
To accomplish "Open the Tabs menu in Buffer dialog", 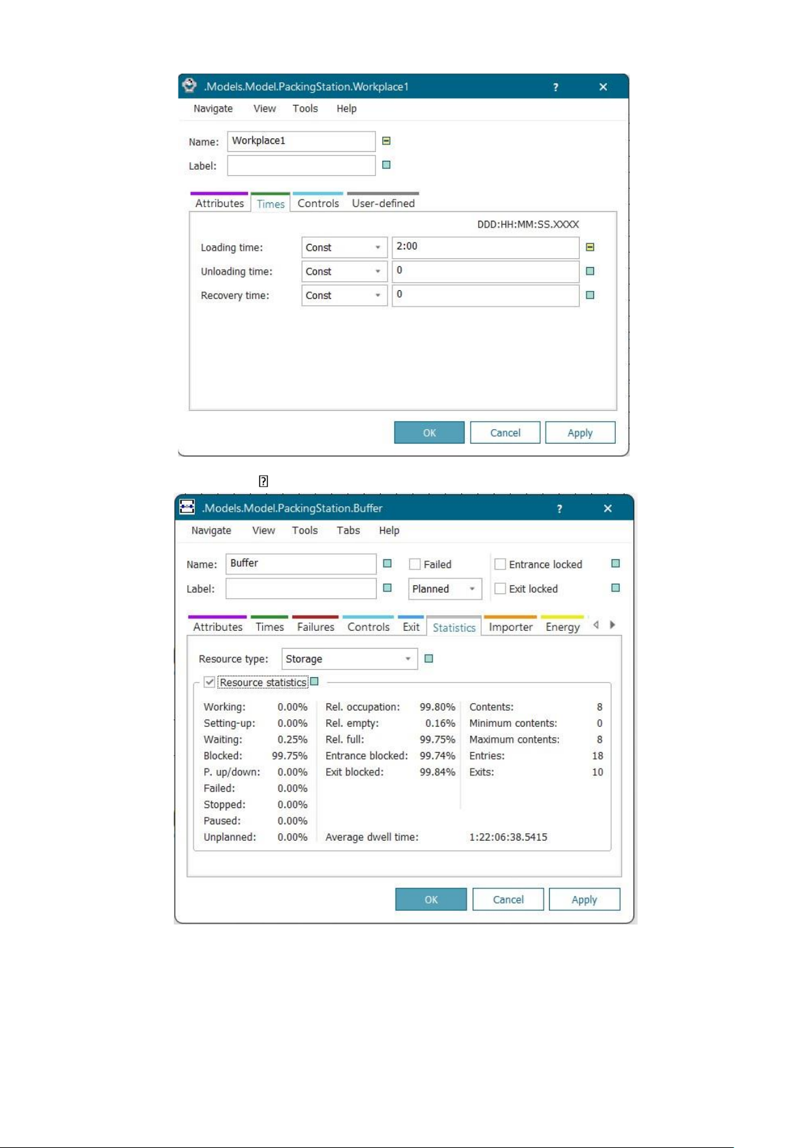I will click(x=348, y=530).
